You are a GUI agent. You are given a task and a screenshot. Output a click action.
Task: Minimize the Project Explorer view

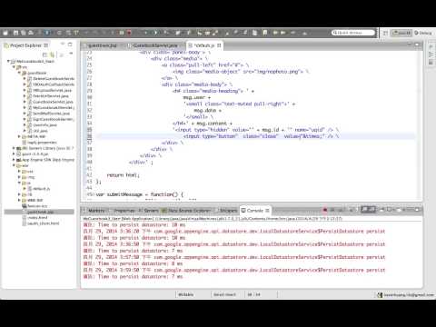point(63,45)
